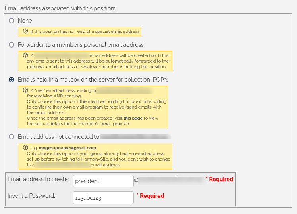Click the None option label text

click(x=25, y=21)
